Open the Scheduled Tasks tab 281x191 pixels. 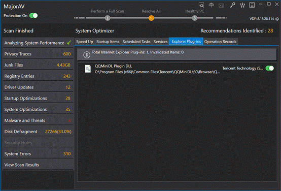[136, 42]
